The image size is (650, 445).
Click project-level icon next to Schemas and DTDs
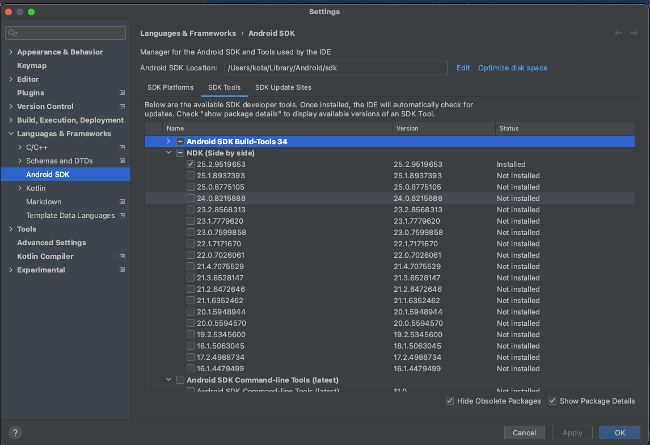123,161
